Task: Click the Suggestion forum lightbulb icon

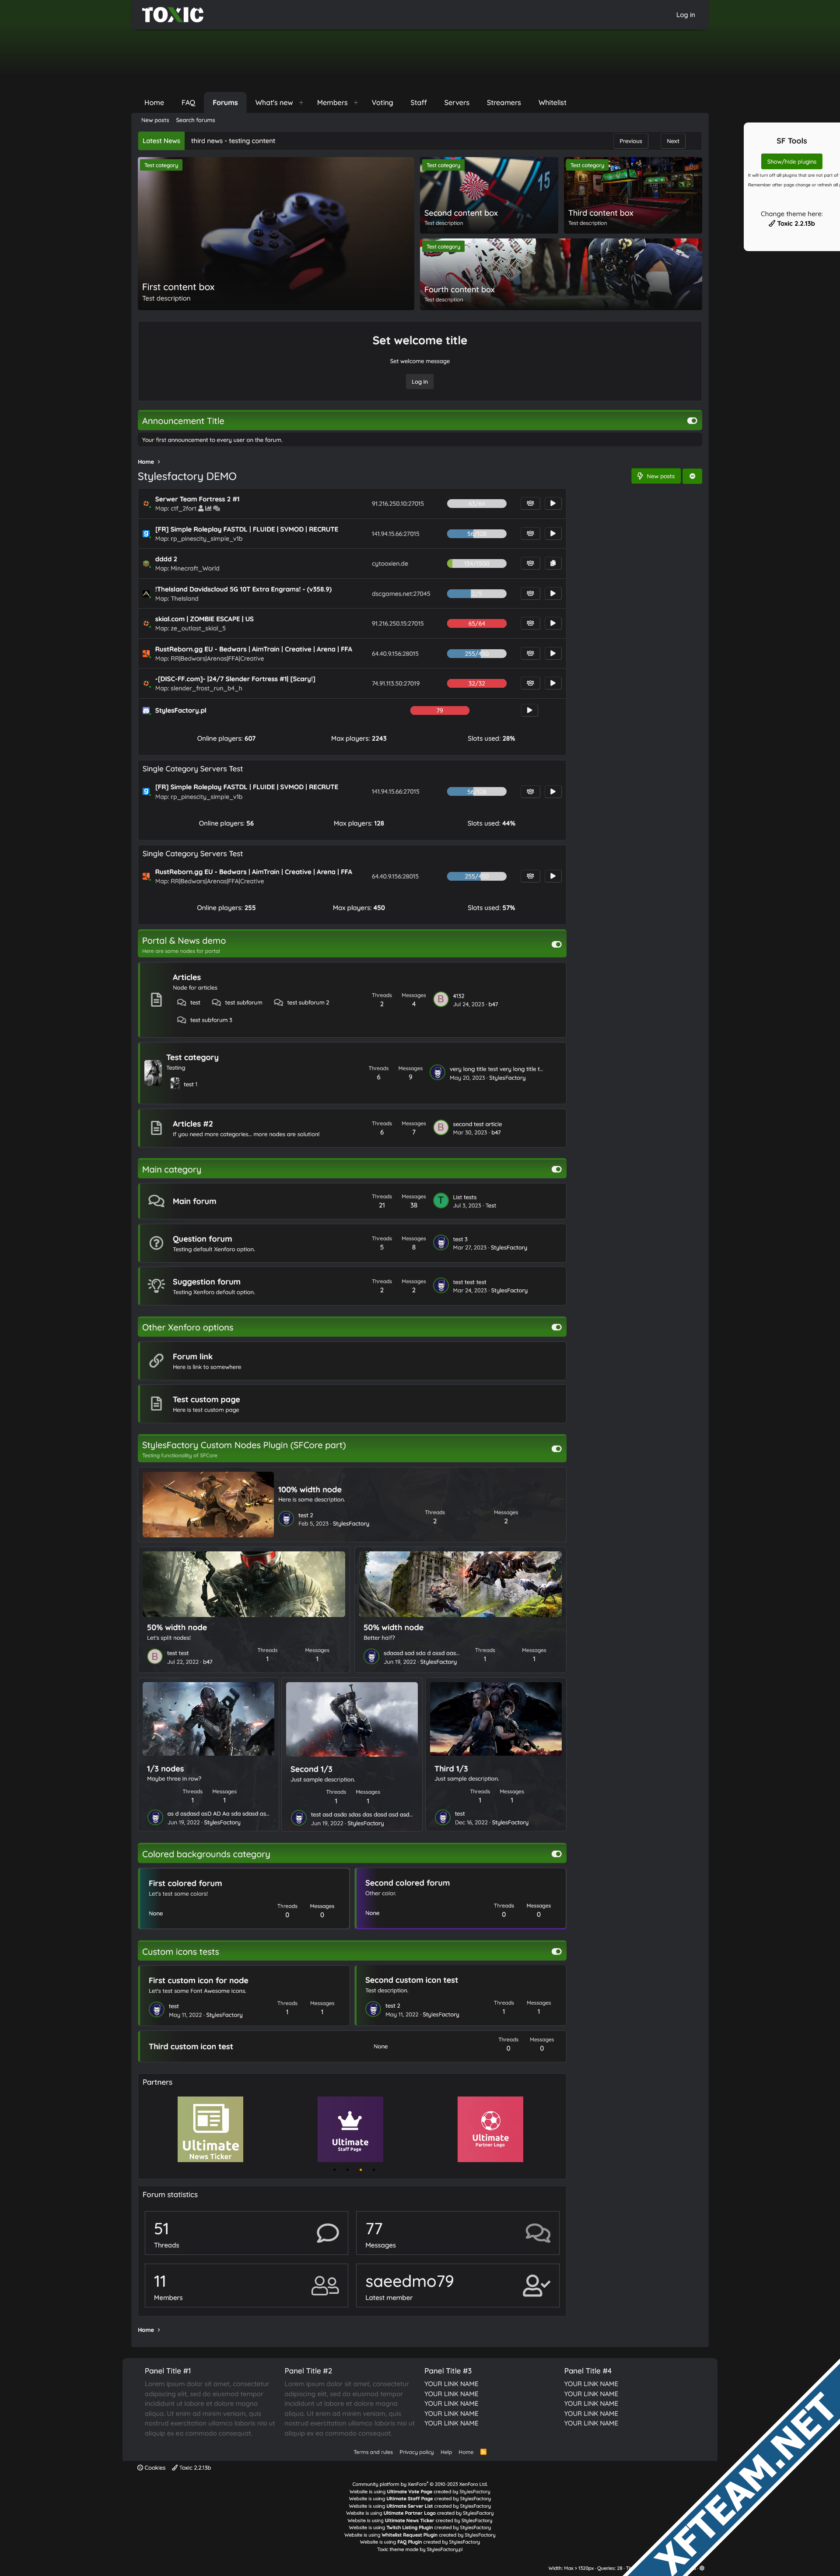Action: pos(156,1285)
